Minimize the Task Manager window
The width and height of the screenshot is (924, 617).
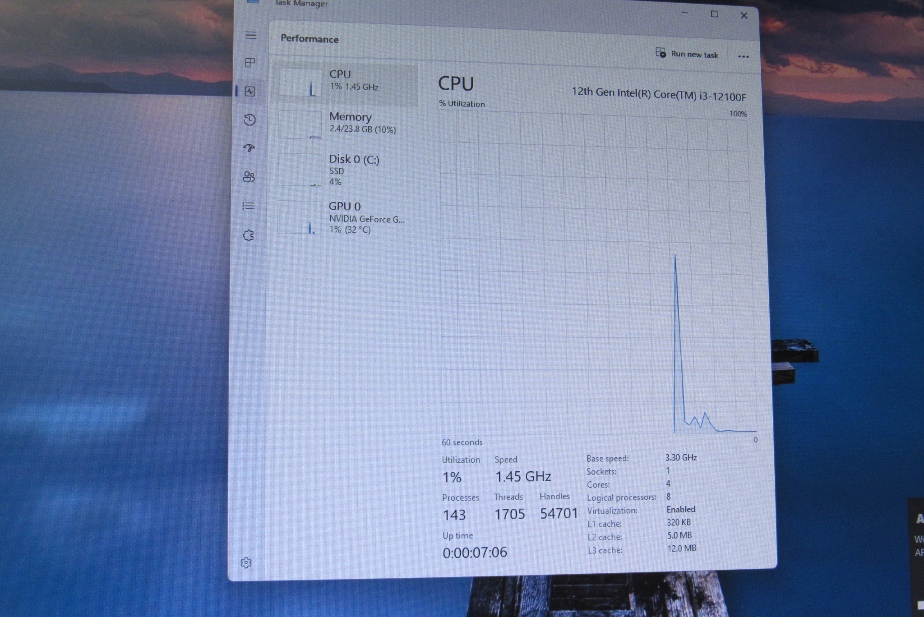pos(685,14)
